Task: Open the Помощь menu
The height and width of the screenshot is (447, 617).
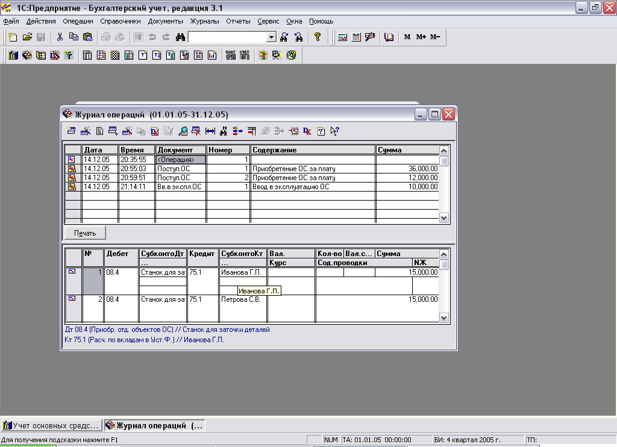Action: (x=321, y=21)
